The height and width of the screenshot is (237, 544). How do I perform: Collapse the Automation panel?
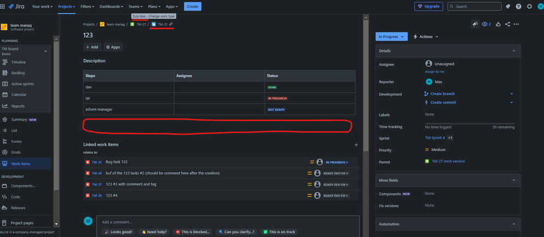pos(514,224)
